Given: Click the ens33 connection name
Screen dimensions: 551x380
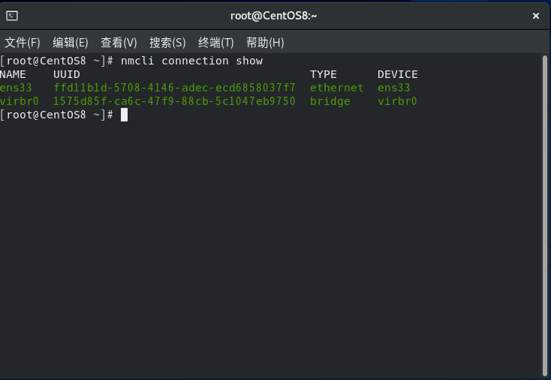Looking at the screenshot, I should tap(16, 88).
